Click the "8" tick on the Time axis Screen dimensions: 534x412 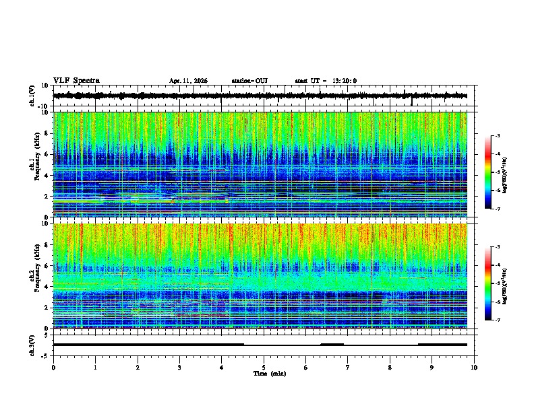(x=390, y=368)
